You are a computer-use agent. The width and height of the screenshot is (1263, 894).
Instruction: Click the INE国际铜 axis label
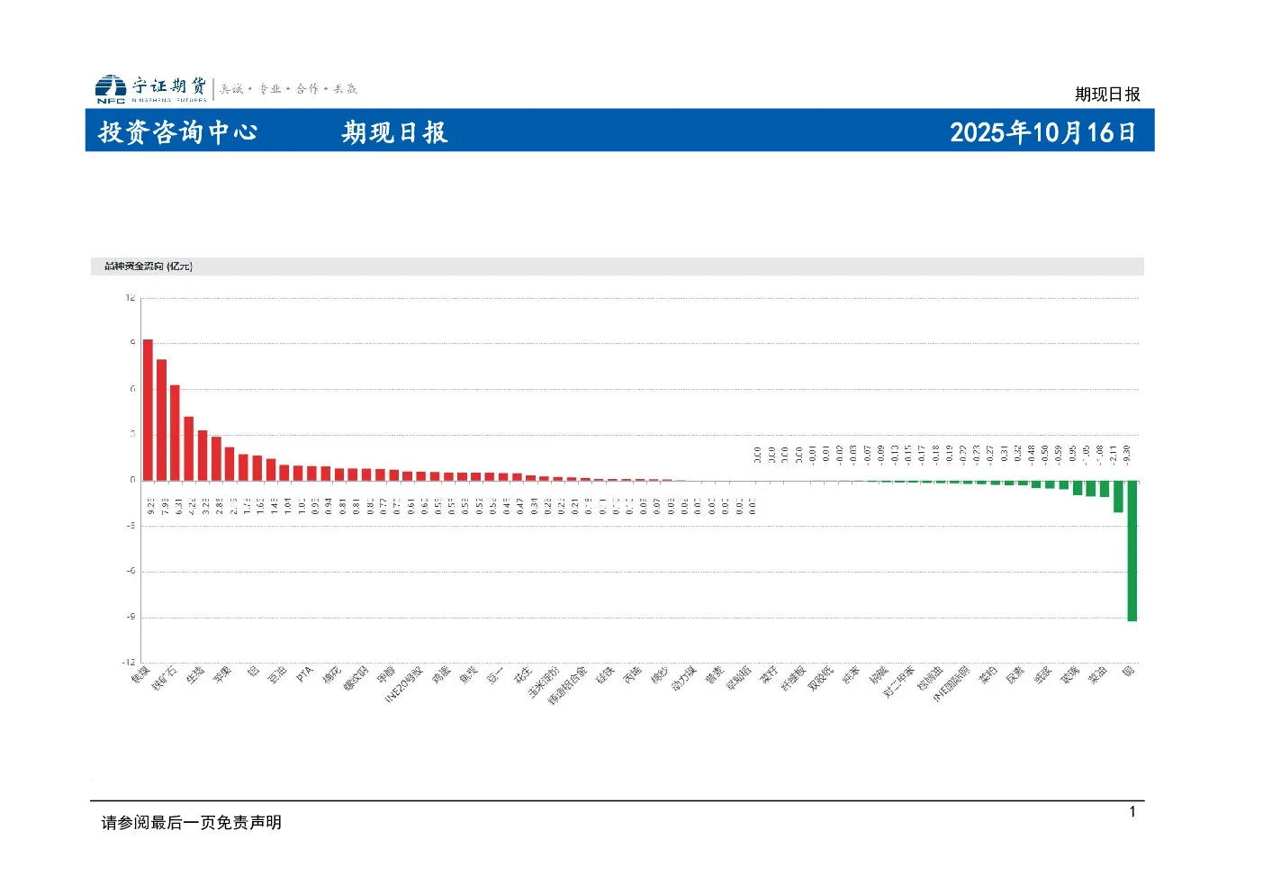point(952,684)
